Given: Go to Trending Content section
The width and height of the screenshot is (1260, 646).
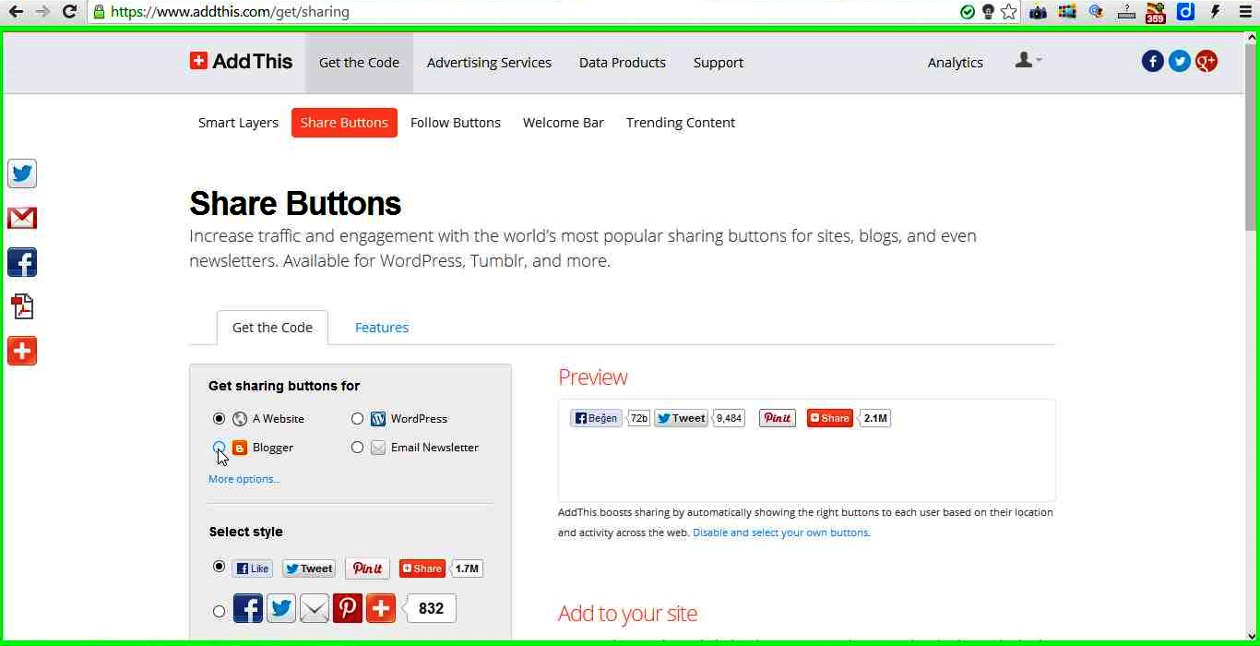Looking at the screenshot, I should click(x=681, y=123).
